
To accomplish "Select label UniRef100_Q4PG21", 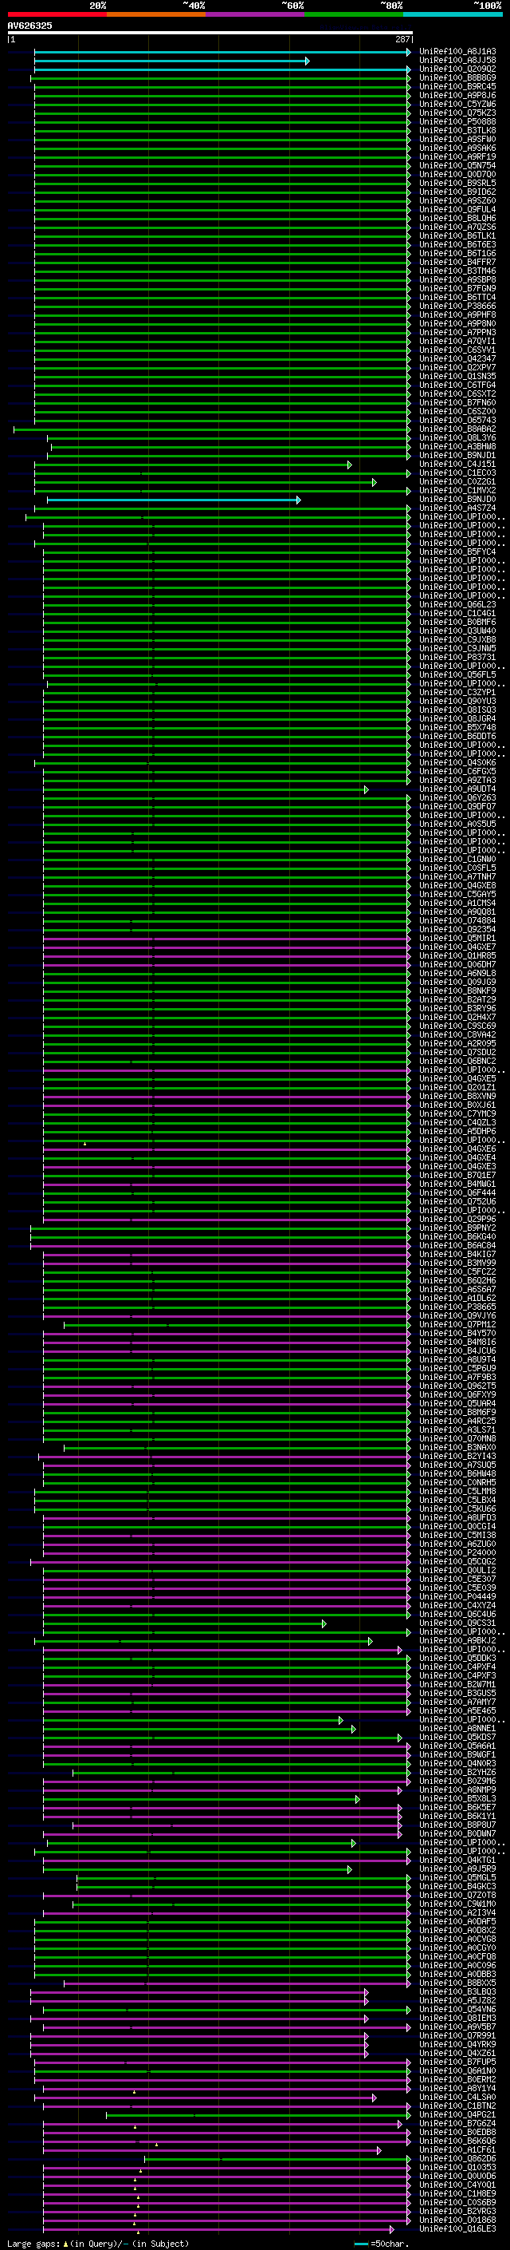I will coord(457,2114).
